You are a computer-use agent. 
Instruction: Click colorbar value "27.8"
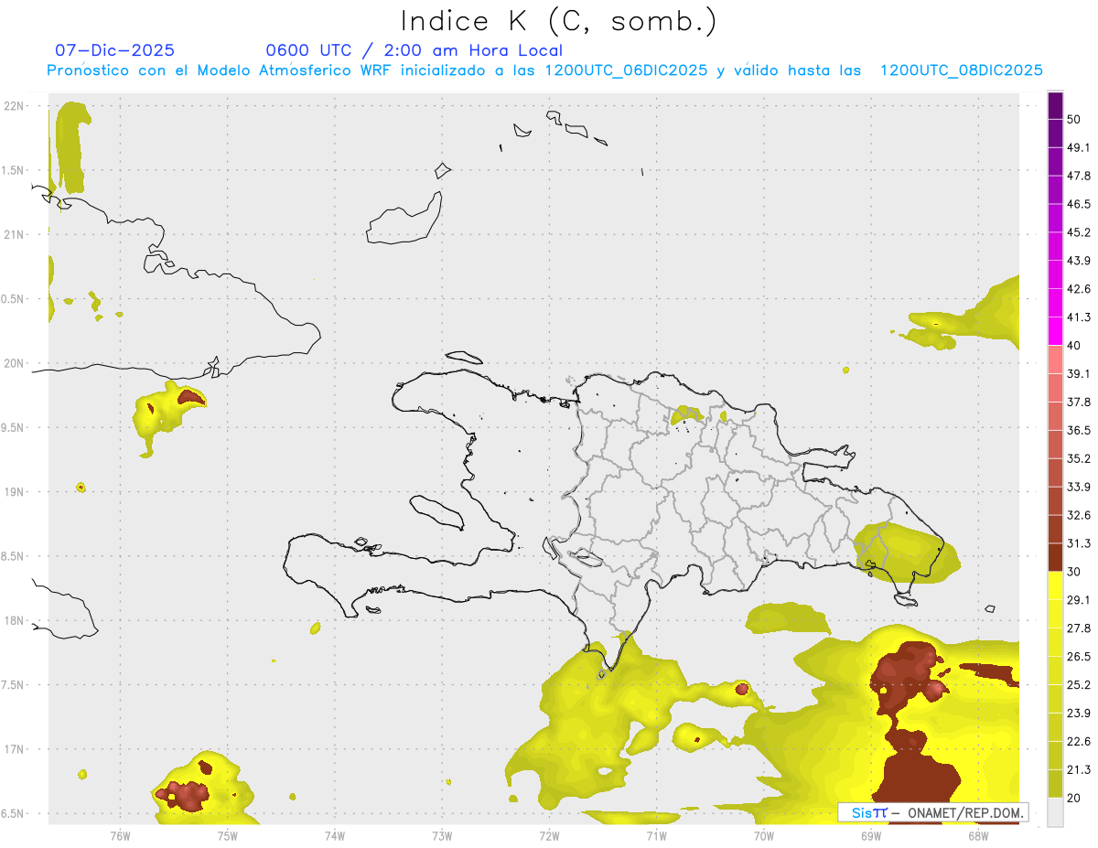pyautogui.click(x=1080, y=628)
